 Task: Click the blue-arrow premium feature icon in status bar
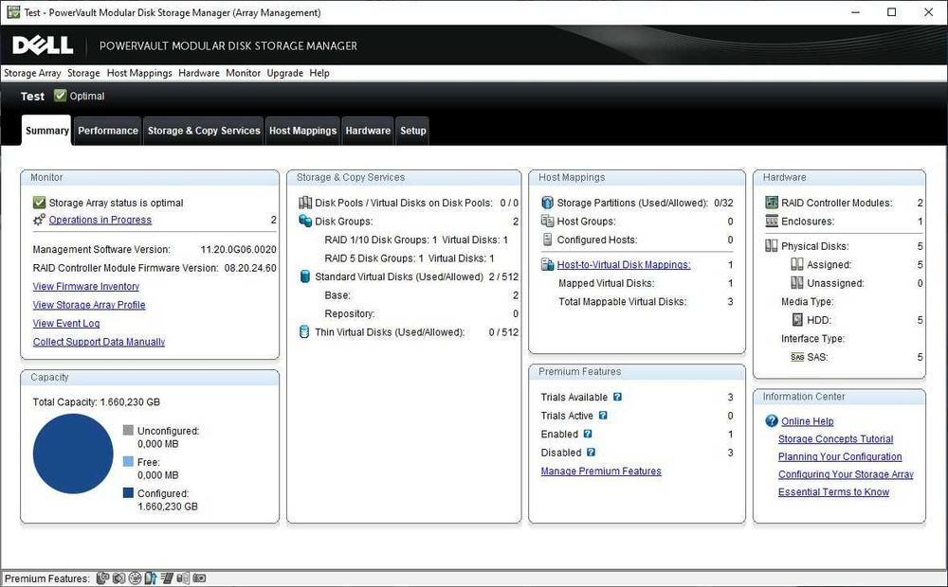click(x=151, y=578)
